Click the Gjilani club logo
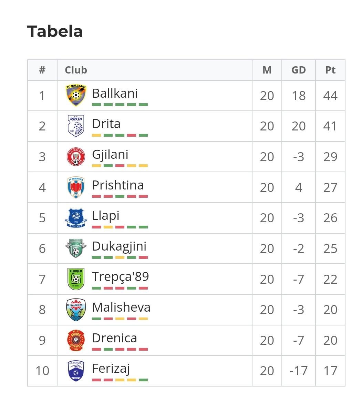 (x=76, y=157)
